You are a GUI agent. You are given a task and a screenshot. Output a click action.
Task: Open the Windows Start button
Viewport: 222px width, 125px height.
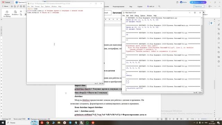tap(3, 123)
